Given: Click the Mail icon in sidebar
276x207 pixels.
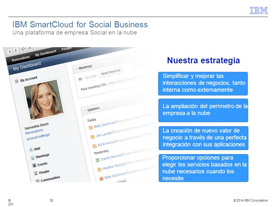Looking at the screenshot, I should pos(31,149).
